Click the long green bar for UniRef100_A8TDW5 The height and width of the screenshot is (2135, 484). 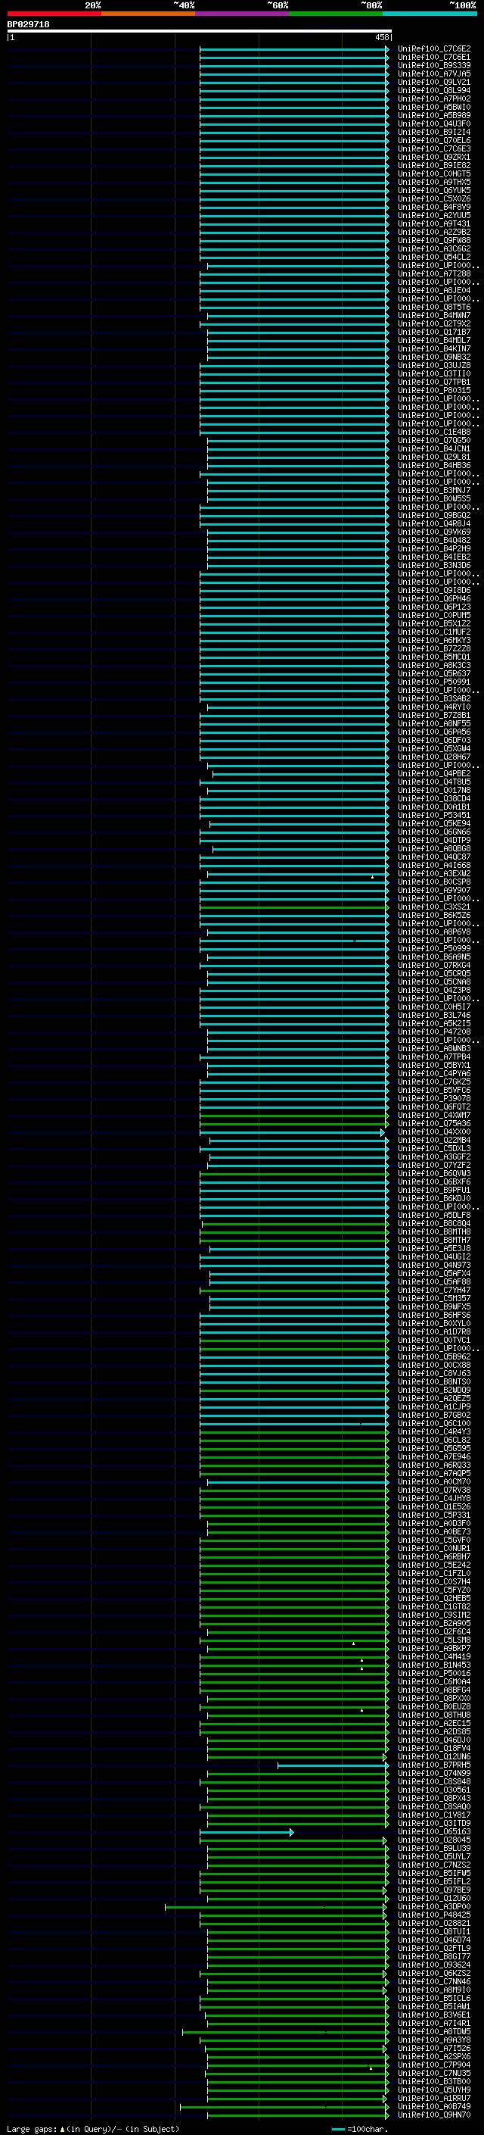point(284,2032)
